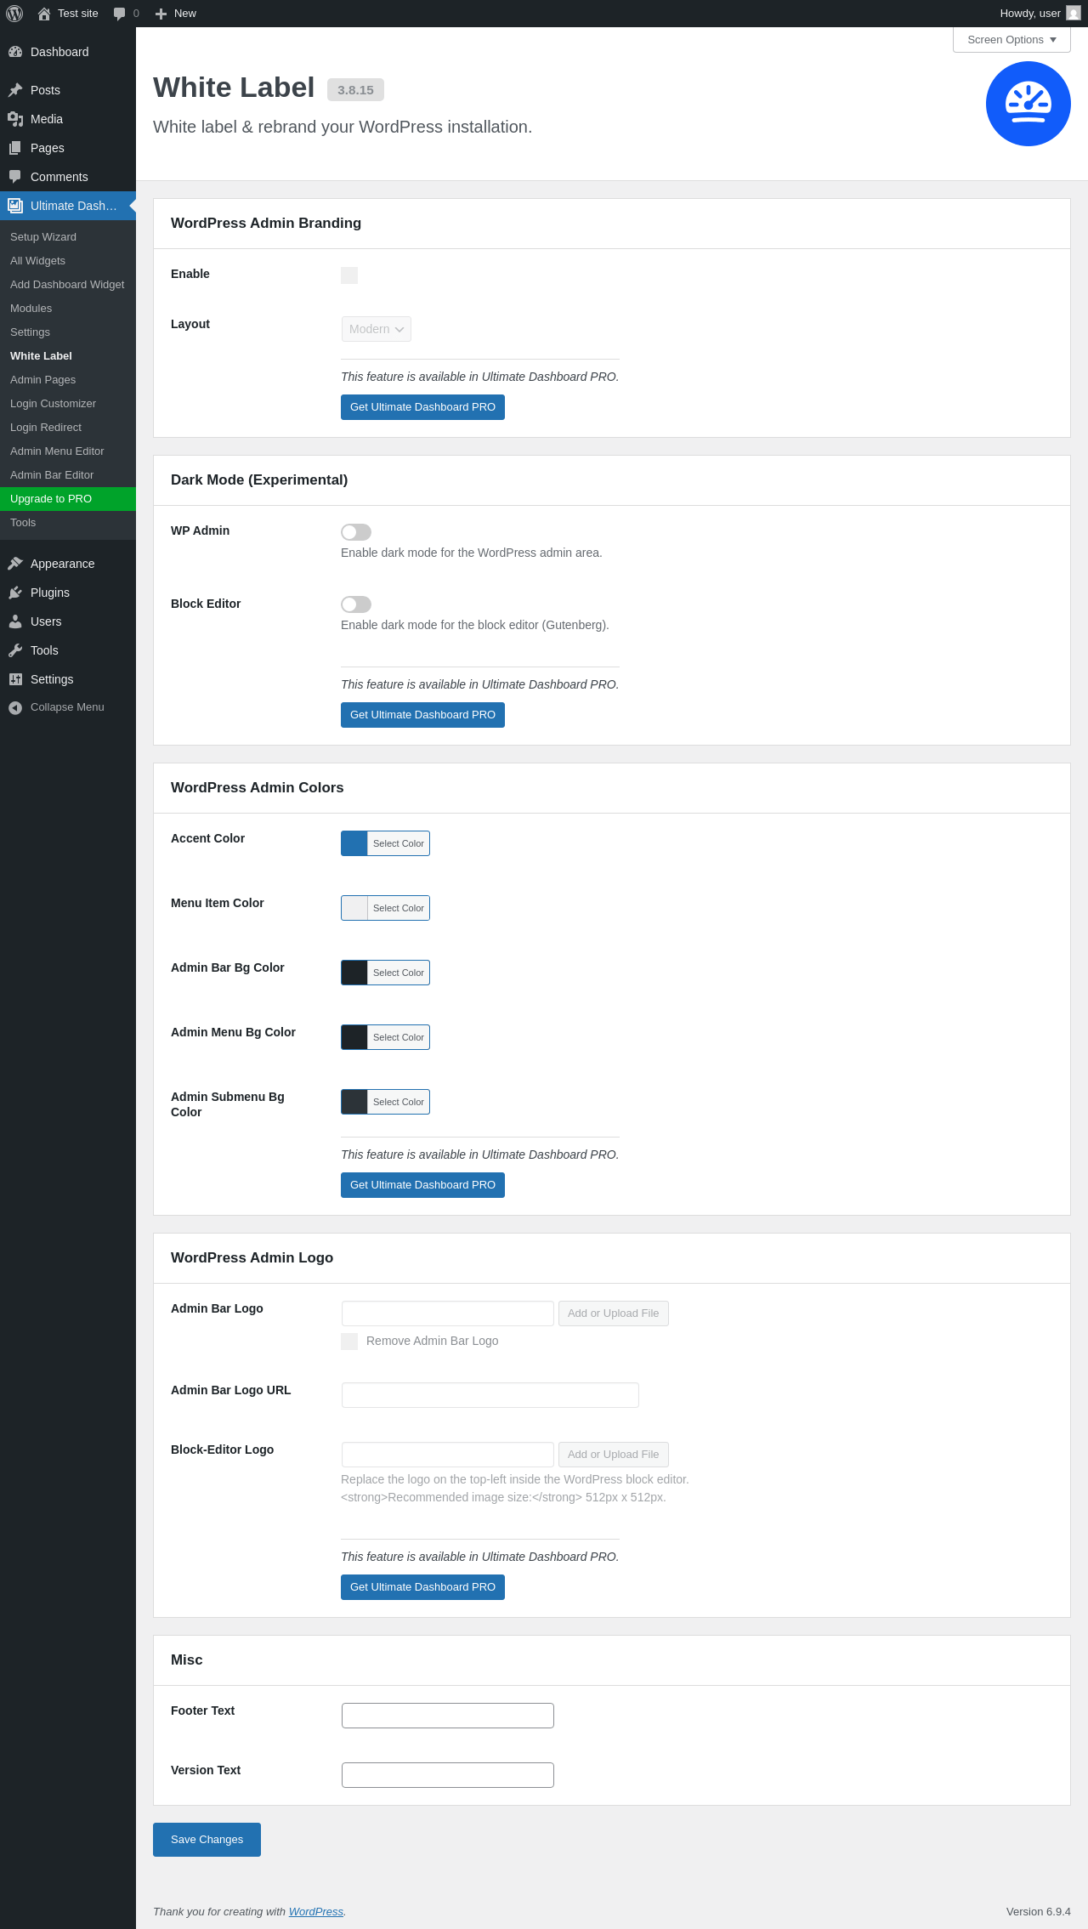This screenshot has height=1929, width=1088.
Task: Toggle the Block Editor dark mode switch
Action: tap(356, 604)
